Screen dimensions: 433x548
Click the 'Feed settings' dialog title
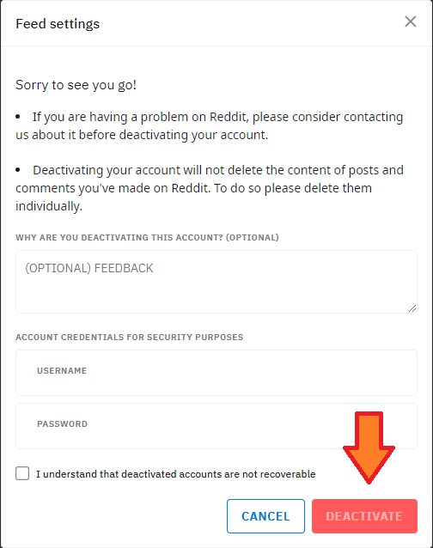(58, 24)
